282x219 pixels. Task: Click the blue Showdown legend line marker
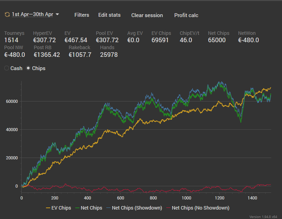point(108,208)
